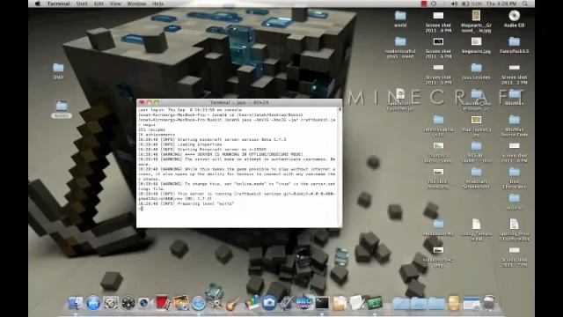Open the world folder on desktop
The image size is (563, 317).
[x=400, y=19]
